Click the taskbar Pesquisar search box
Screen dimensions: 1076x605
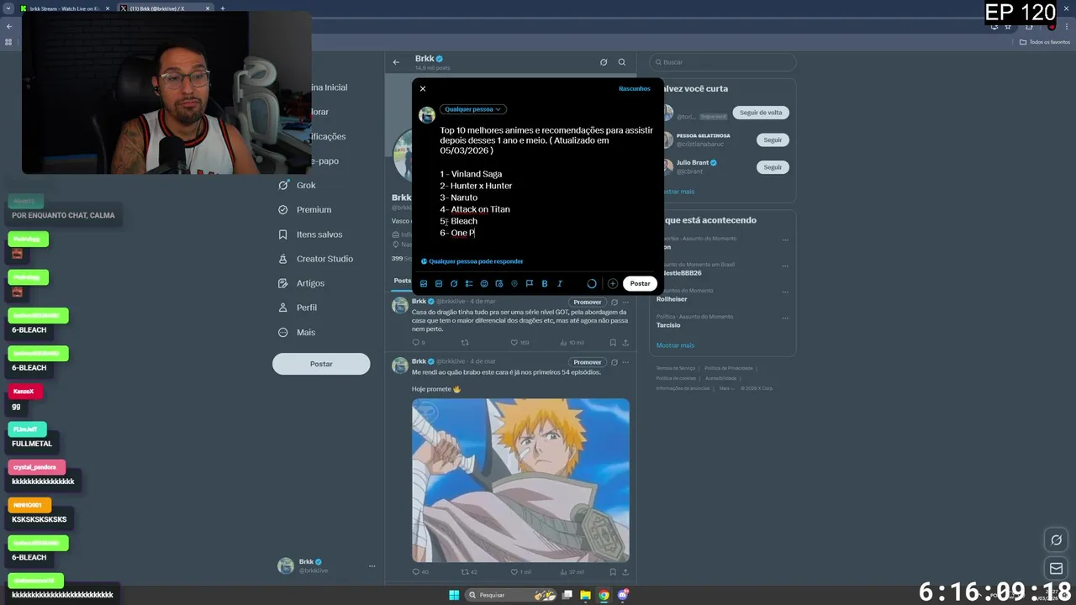[509, 595]
